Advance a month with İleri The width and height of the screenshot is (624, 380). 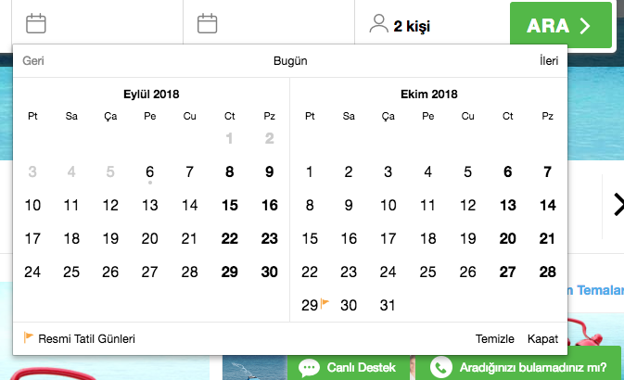click(x=549, y=61)
